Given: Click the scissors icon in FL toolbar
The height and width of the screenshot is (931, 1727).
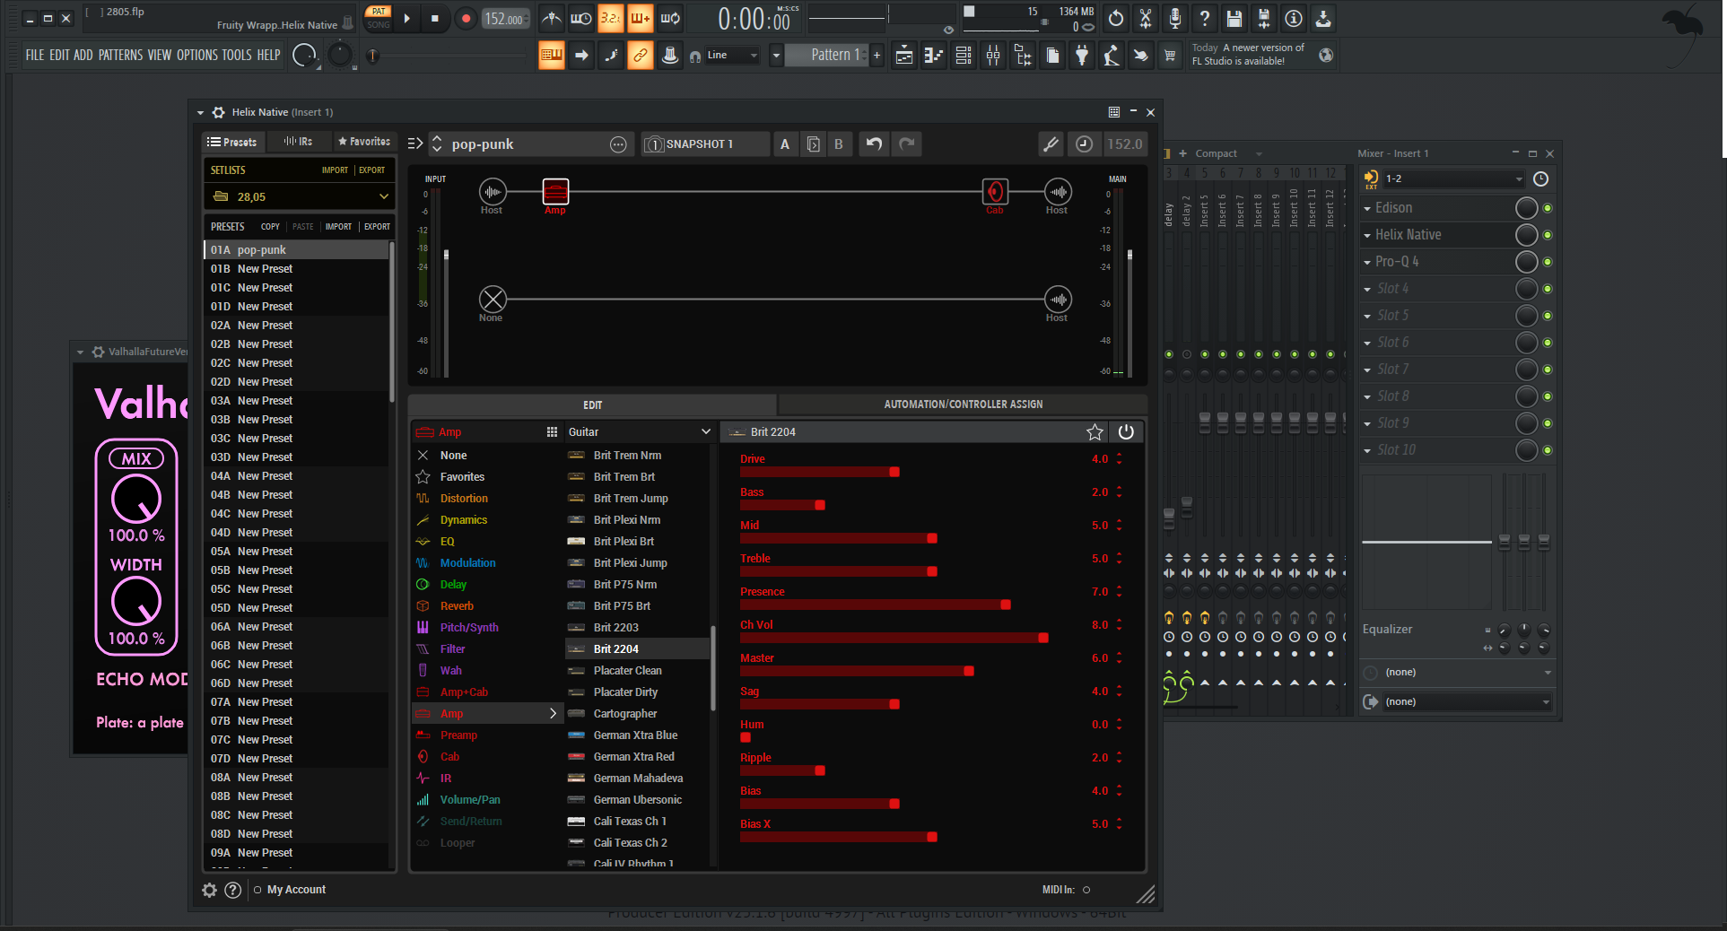Looking at the screenshot, I should 1146,18.
